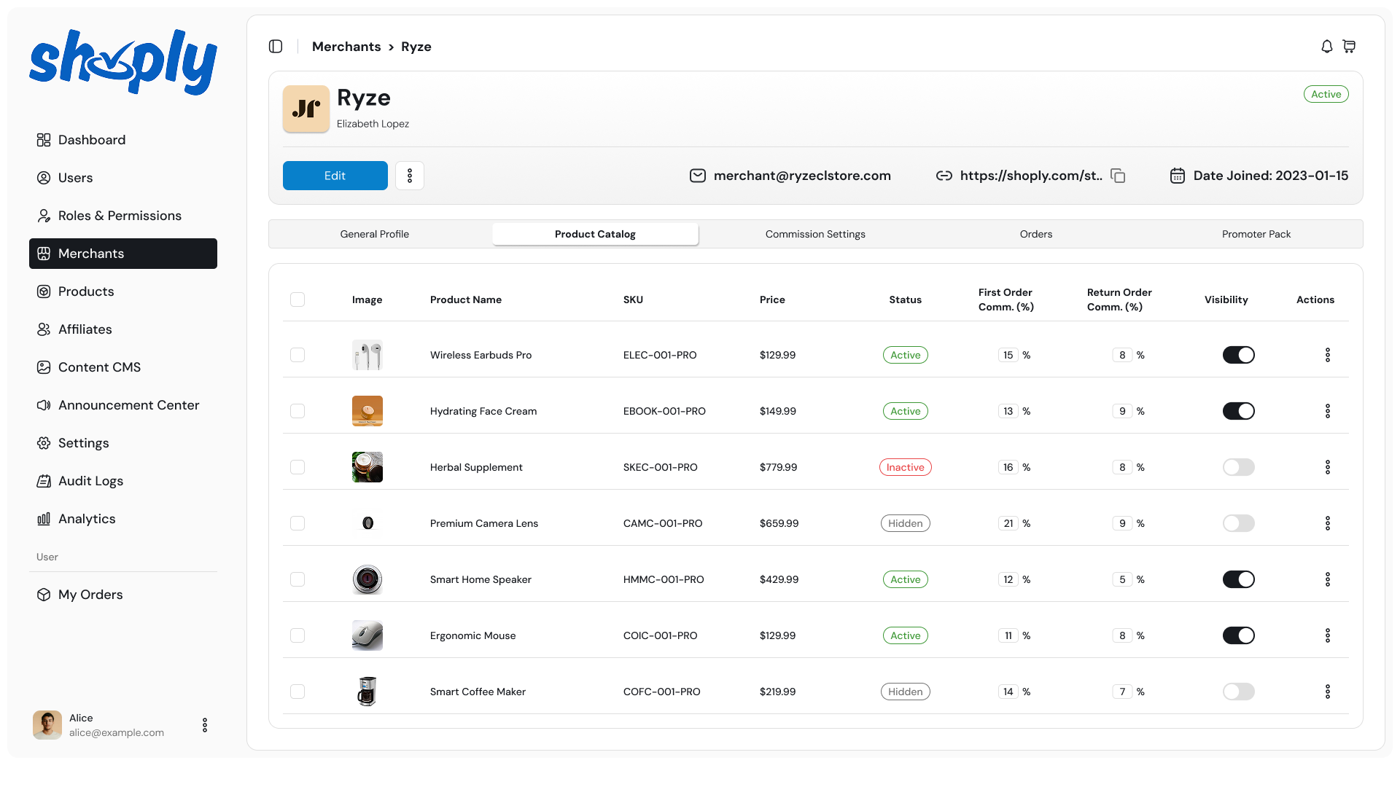The width and height of the screenshot is (1400, 787).
Task: Open the shopping cart icon
Action: (x=1349, y=47)
